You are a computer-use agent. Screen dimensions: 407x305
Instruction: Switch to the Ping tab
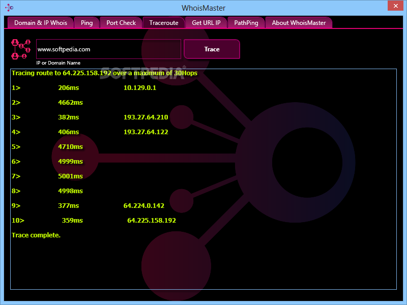[x=86, y=23]
